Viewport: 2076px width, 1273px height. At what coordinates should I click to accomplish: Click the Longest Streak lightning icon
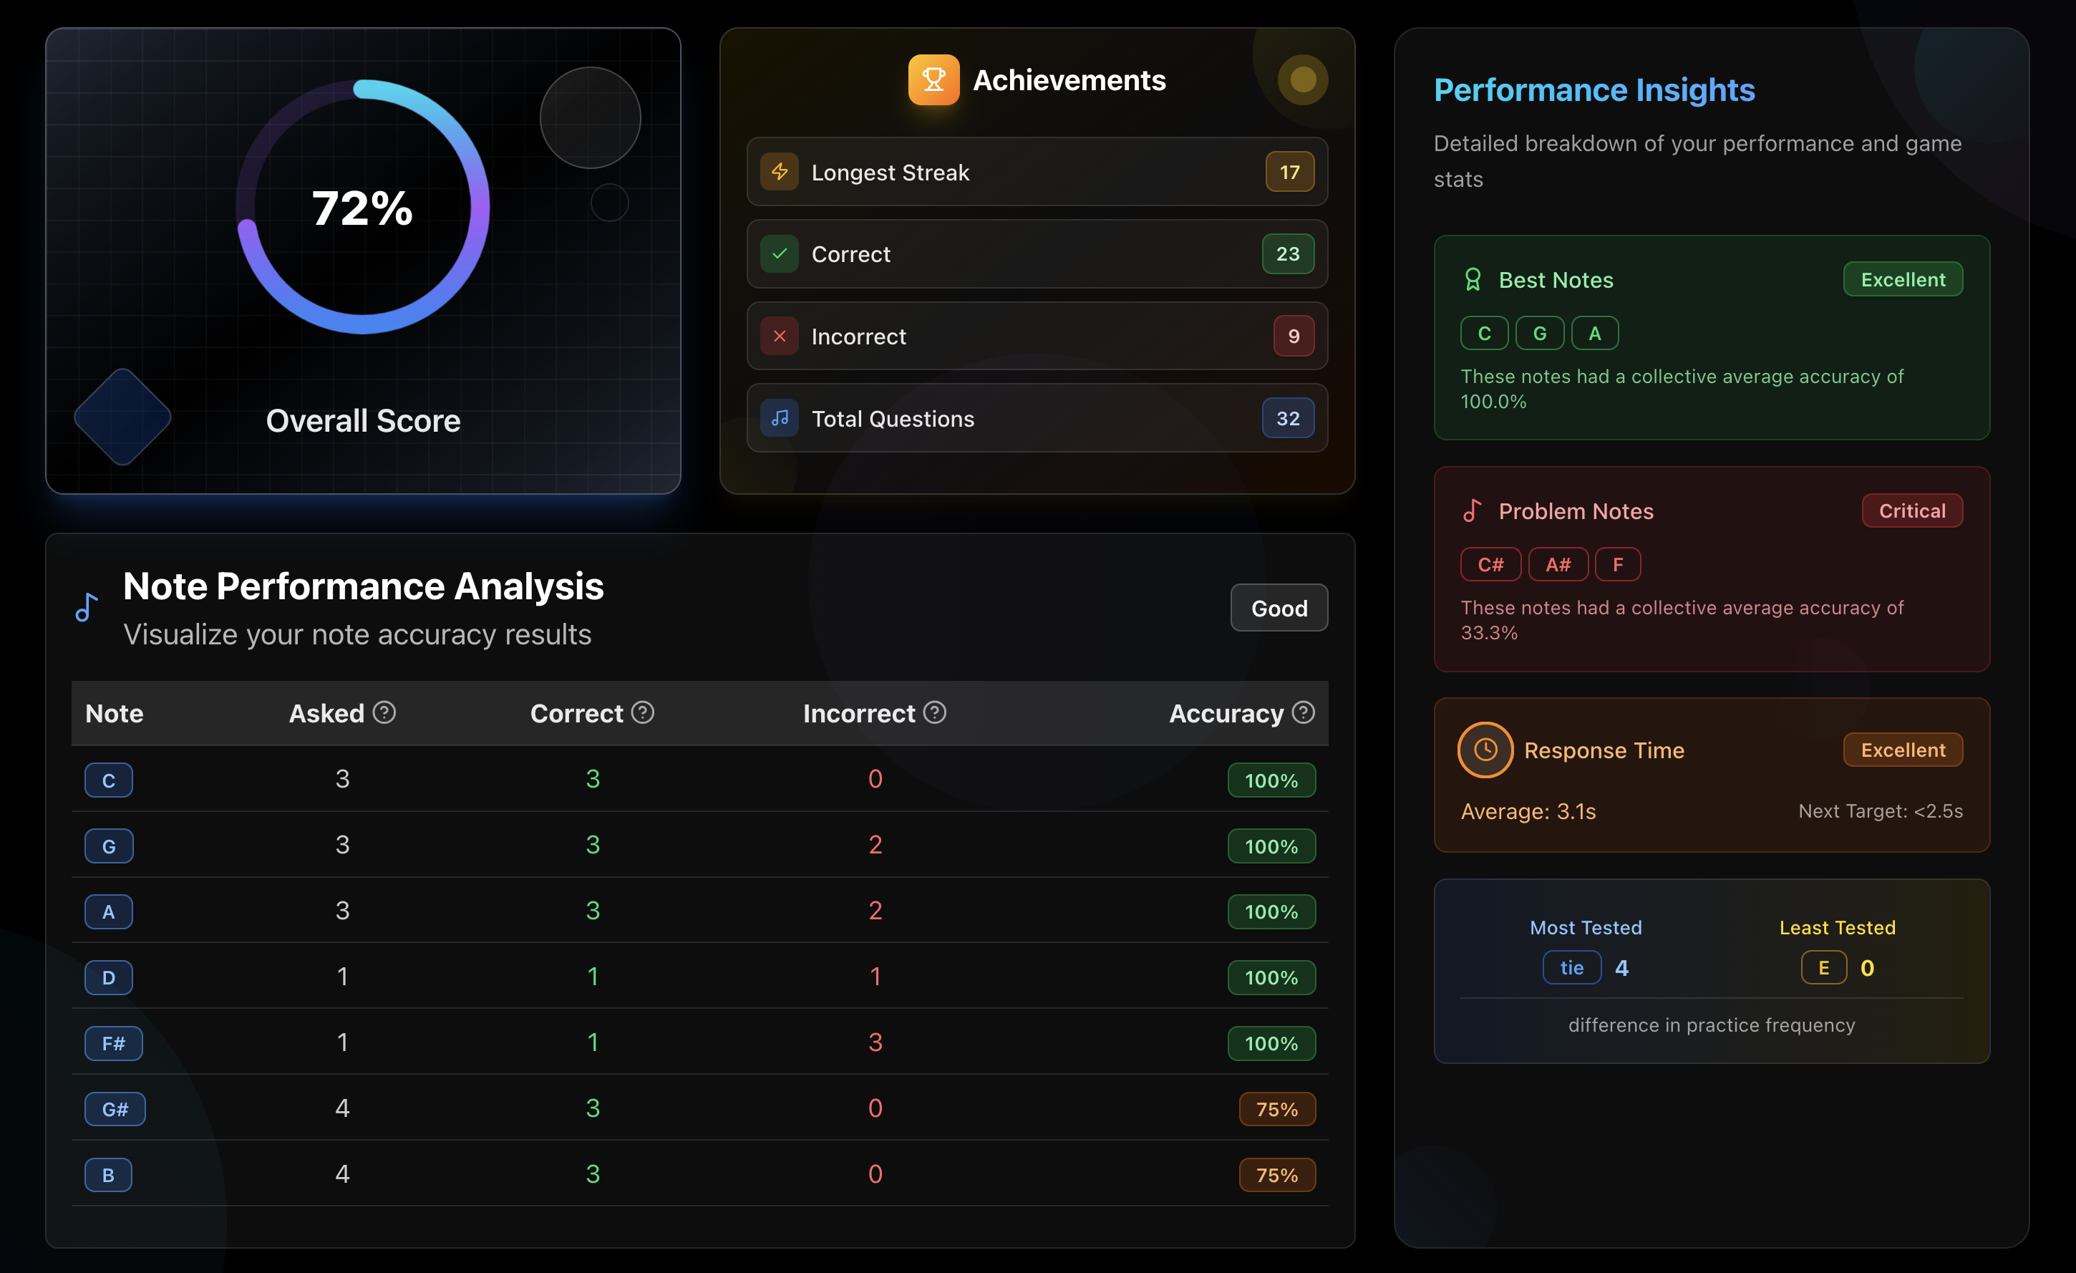tap(780, 172)
